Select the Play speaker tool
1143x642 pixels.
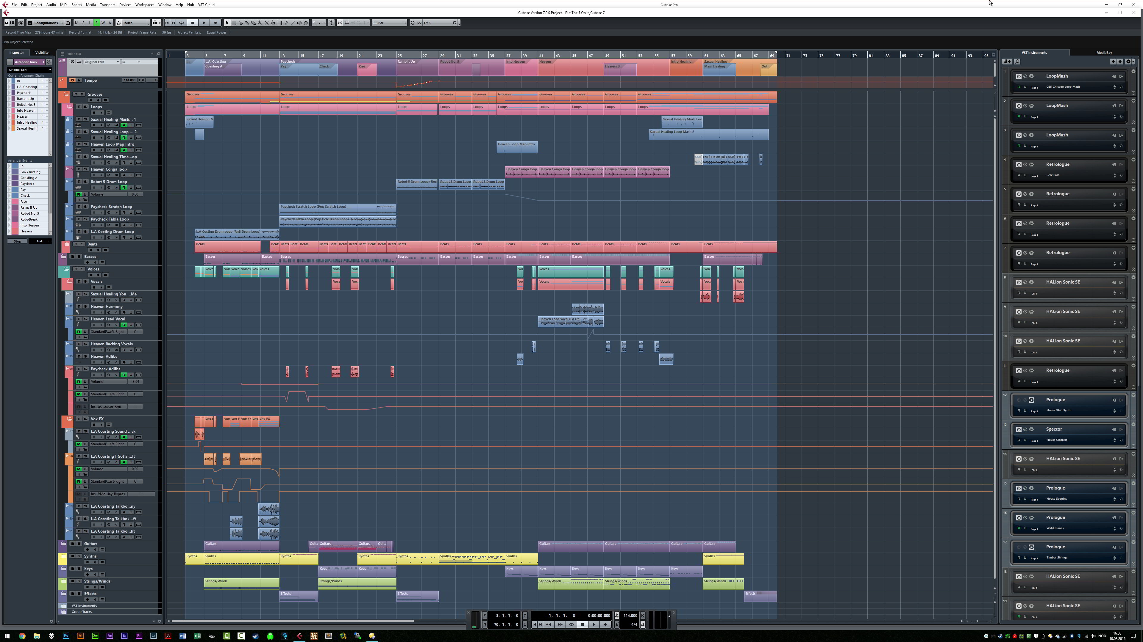coord(299,23)
